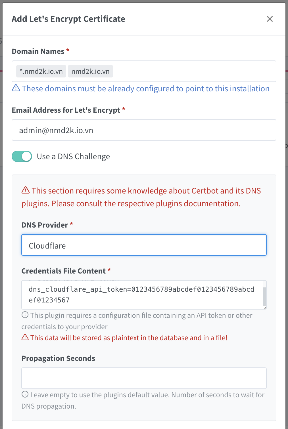
Task: Close the Add Let's Encrypt Certificate dialog
Action: click(270, 19)
